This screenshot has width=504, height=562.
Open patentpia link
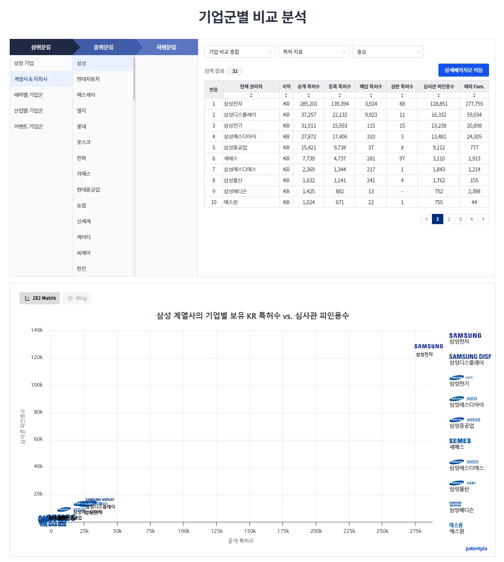tap(476, 549)
